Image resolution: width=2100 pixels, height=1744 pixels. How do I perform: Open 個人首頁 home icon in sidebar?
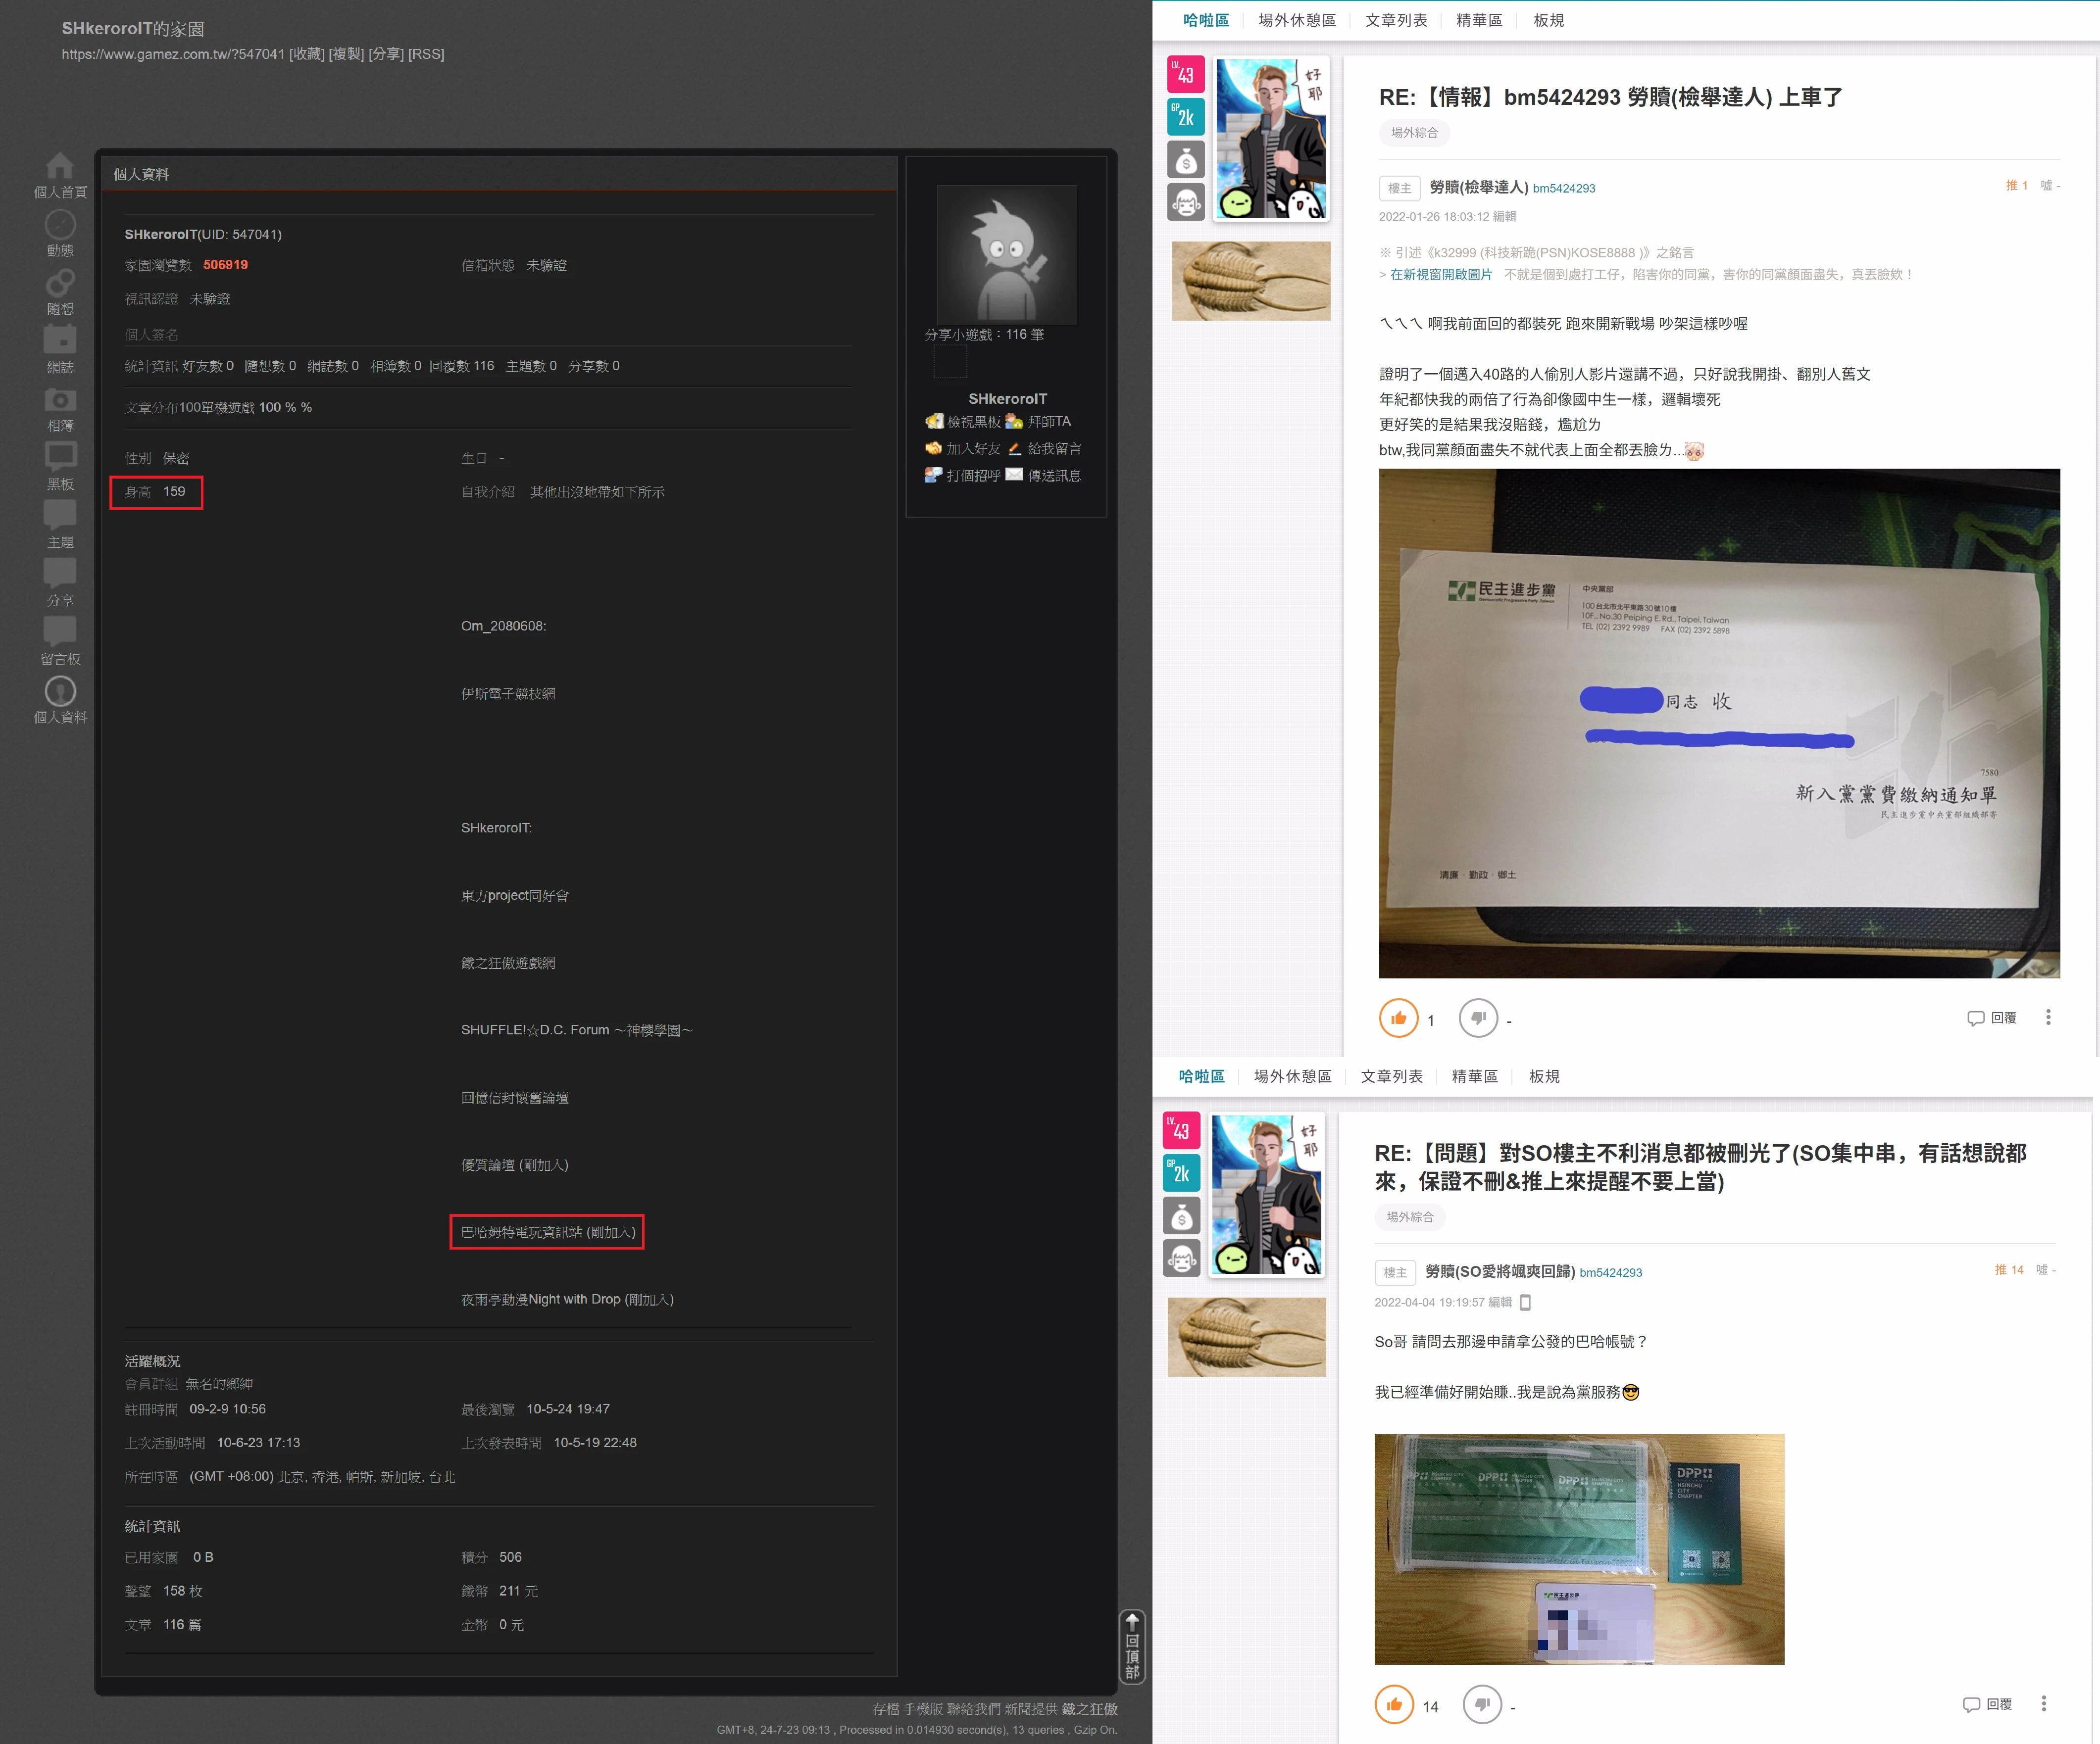60,167
